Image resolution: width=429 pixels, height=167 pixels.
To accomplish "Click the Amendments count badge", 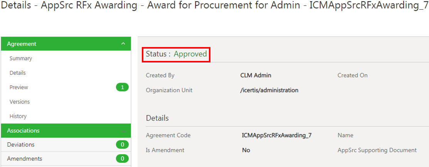I will click(x=122, y=159).
